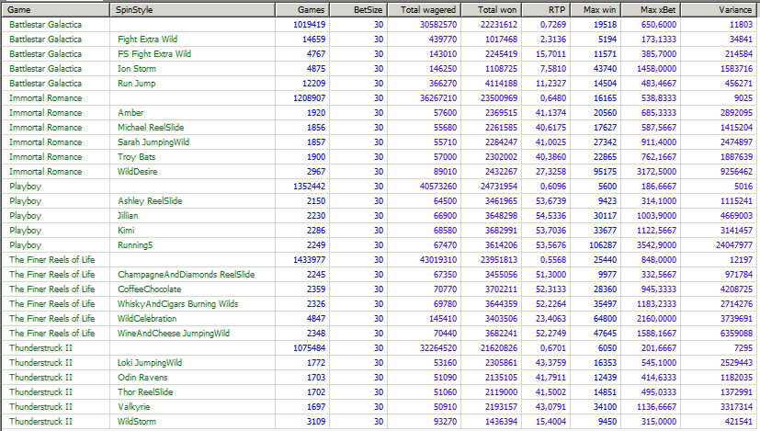Sort by the Variance column header
Viewport: 760px width, 431px height.
719,10
